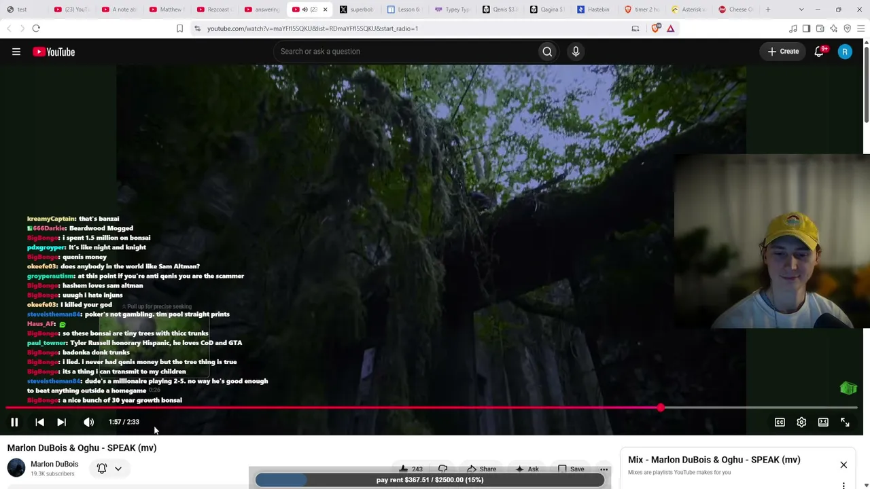870x489 pixels.
Task: Like the video (243 likes)
Action: (411, 469)
